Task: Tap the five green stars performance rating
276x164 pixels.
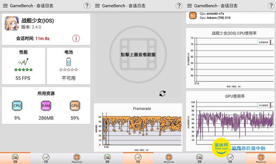Action: [23, 70]
